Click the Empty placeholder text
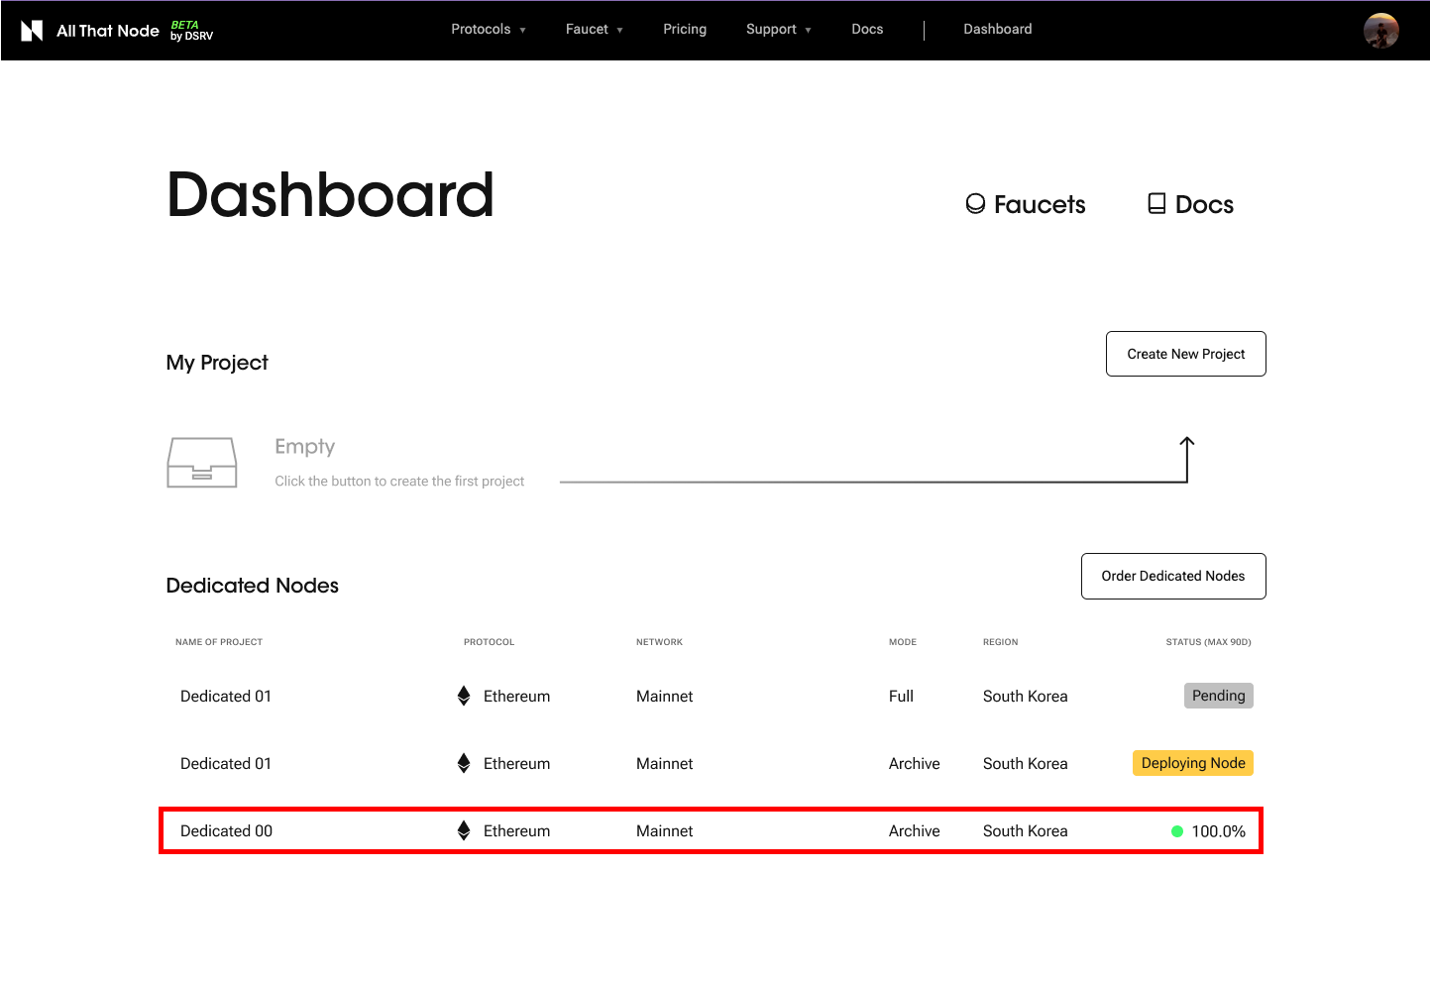The height and width of the screenshot is (982, 1430). point(305,447)
